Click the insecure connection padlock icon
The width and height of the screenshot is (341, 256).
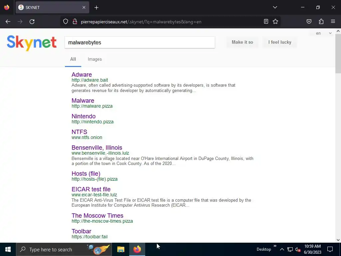(75, 22)
